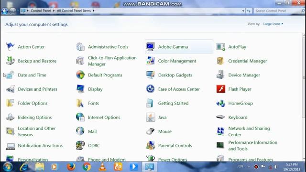Open the Default Programs icon
The image size is (306, 172).
[80, 75]
